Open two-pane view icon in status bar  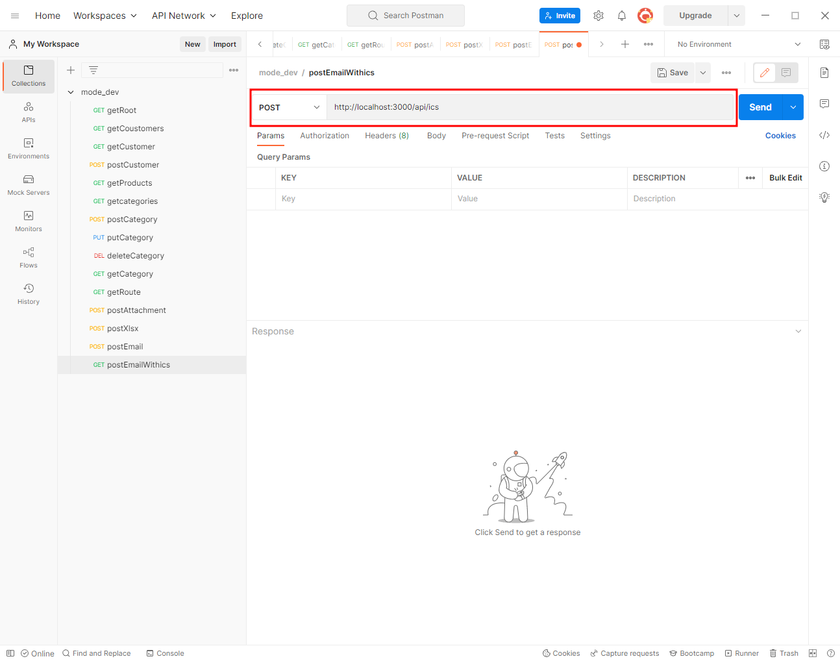[813, 653]
